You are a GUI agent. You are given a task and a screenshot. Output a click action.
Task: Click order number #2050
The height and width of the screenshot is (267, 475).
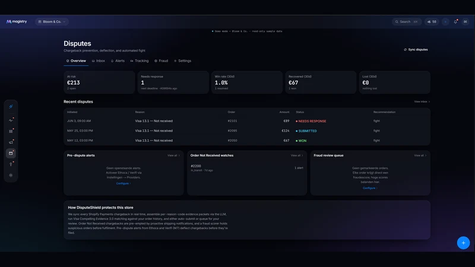point(232,141)
